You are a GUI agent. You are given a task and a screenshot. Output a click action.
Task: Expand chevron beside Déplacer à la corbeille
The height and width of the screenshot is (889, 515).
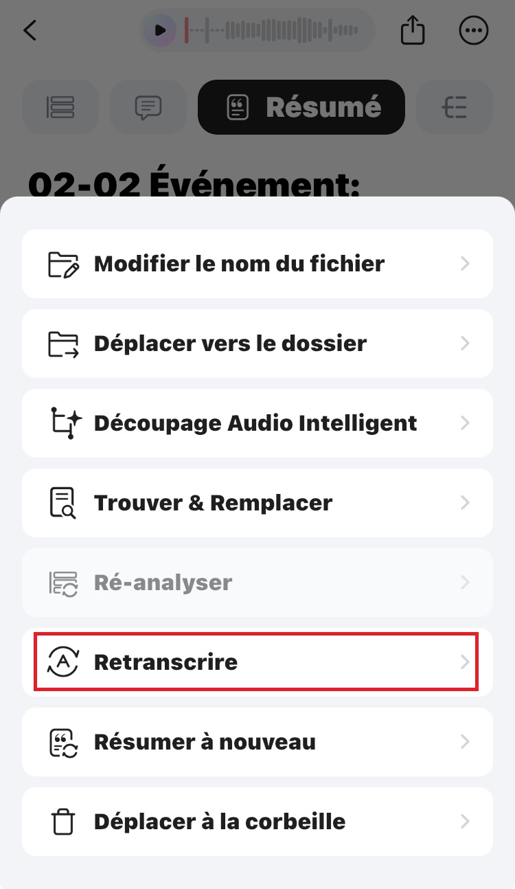point(465,822)
